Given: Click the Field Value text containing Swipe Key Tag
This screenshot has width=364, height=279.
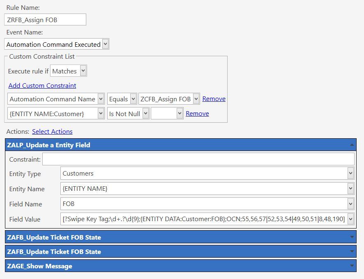Looking at the screenshot, I should point(204,219).
